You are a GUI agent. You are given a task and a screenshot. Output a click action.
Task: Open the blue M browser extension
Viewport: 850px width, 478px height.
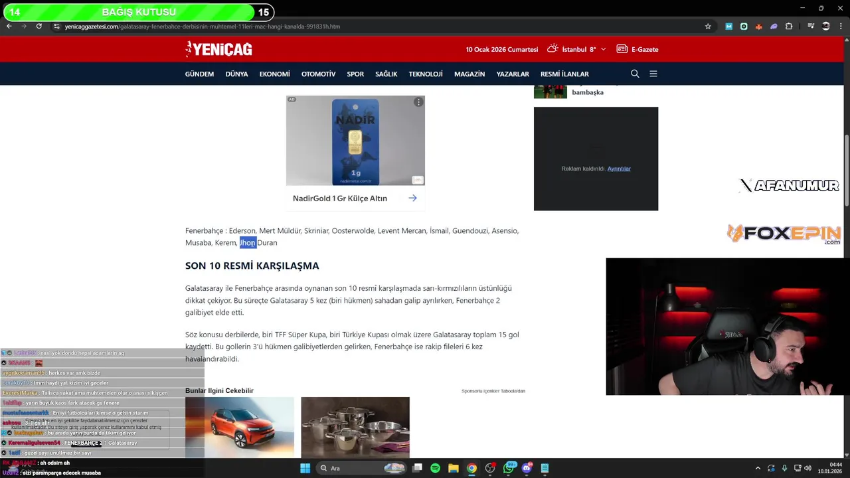(728, 27)
